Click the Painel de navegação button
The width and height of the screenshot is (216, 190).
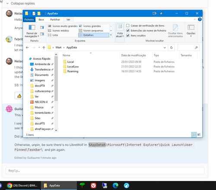pos(32,31)
